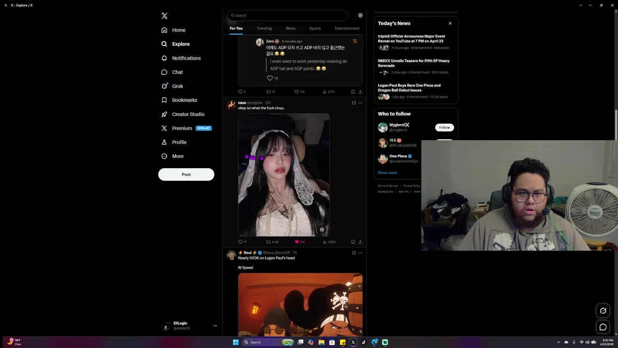
Task: Open cass's veil photo
Action: (x=284, y=175)
